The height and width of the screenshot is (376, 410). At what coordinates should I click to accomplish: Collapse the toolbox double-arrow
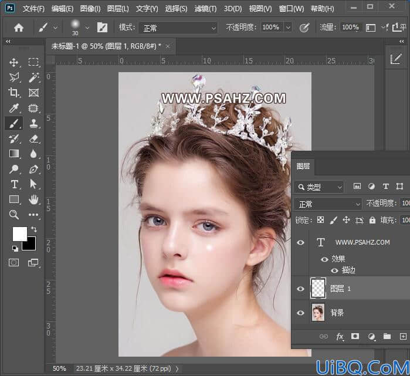pos(8,41)
